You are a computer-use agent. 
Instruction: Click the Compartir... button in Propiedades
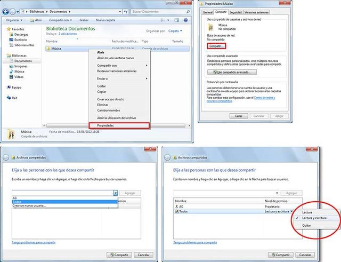coord(216,46)
